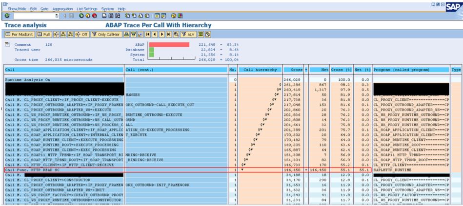This screenshot has width=463, height=206.
Task: Click the Comment document icon
Action: (x=7, y=44)
